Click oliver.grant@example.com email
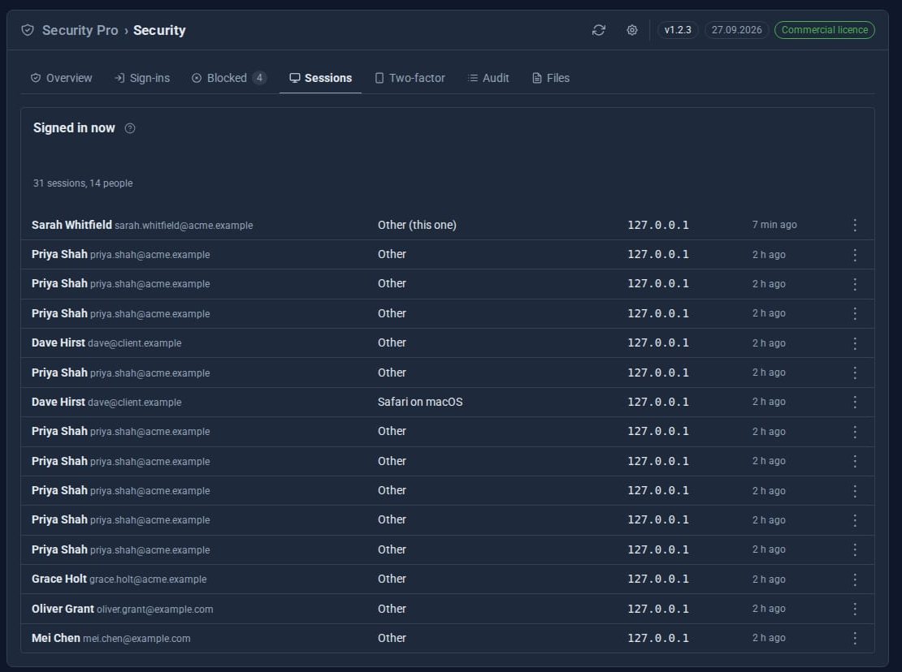Screen dimensions: 902x672 (154, 610)
